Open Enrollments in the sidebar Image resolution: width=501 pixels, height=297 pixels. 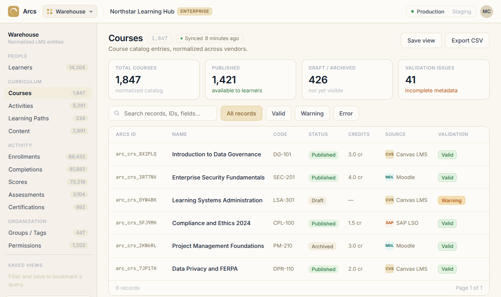(x=48, y=157)
